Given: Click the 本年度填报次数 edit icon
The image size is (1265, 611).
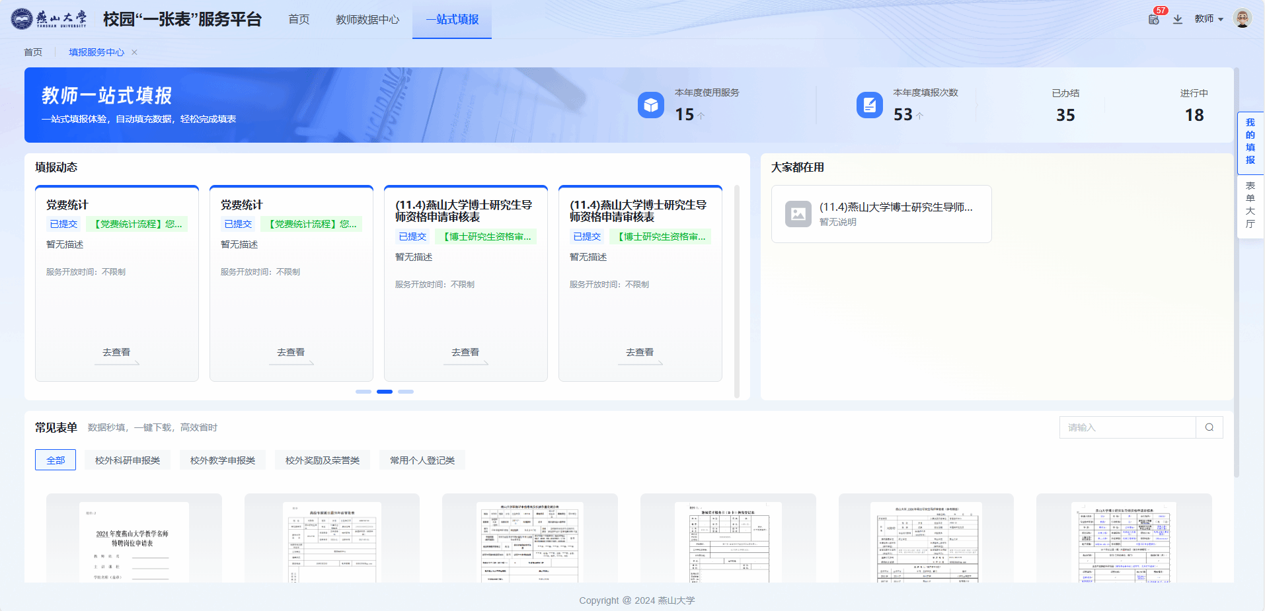Looking at the screenshot, I should (x=869, y=105).
